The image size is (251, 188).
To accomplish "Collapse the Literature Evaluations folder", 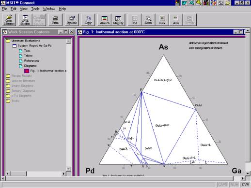I will (x=8, y=41).
